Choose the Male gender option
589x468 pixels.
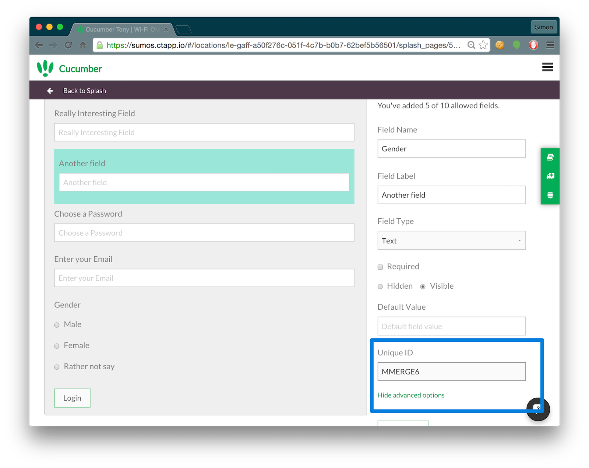pos(57,325)
